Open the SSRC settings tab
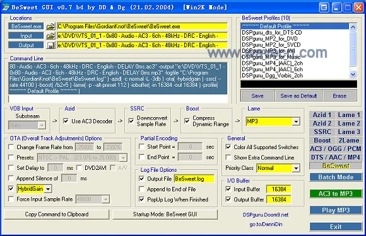Image resolution: width=366 pixels, height=236 pixels. pyautogui.click(x=322, y=132)
